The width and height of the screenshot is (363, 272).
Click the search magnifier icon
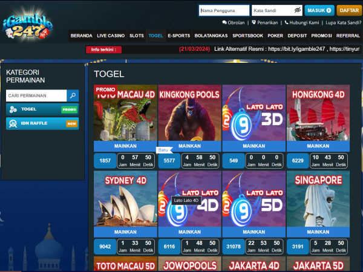(73, 96)
